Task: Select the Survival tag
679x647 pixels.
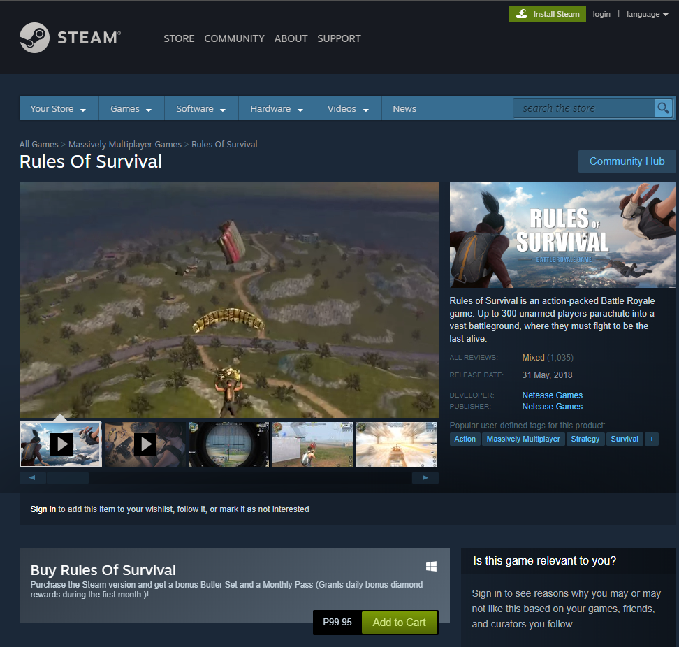Action: point(625,439)
